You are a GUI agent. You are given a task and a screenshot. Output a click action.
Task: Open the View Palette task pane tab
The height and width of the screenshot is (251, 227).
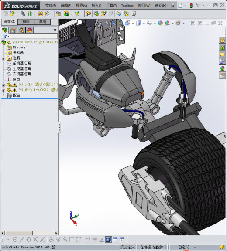pos(222,61)
